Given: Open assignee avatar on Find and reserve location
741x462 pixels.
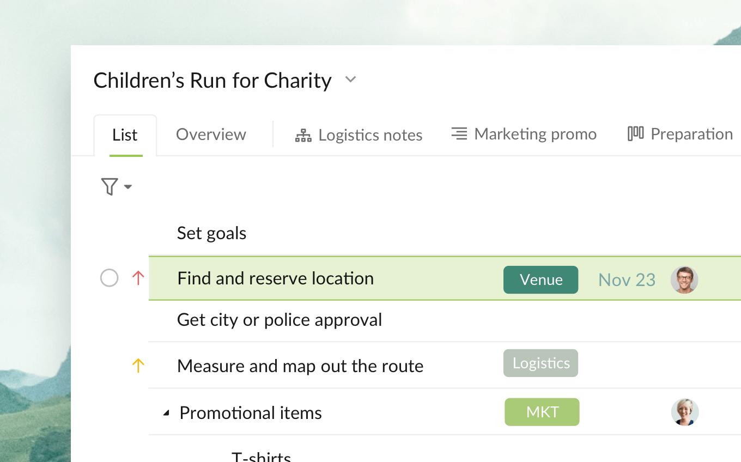Looking at the screenshot, I should coord(684,280).
